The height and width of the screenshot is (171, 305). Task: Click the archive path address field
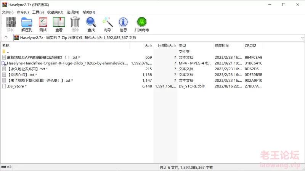tap(159, 37)
